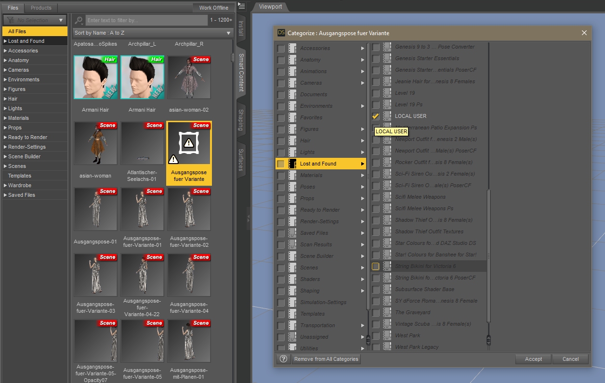Screen dimensions: 605x383
Task: Check the Vintage Scuba product checkbox
Action: point(376,324)
